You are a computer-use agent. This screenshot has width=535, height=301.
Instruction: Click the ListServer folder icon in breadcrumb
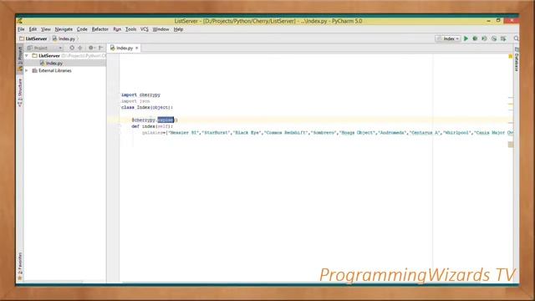pyautogui.click(x=22, y=38)
